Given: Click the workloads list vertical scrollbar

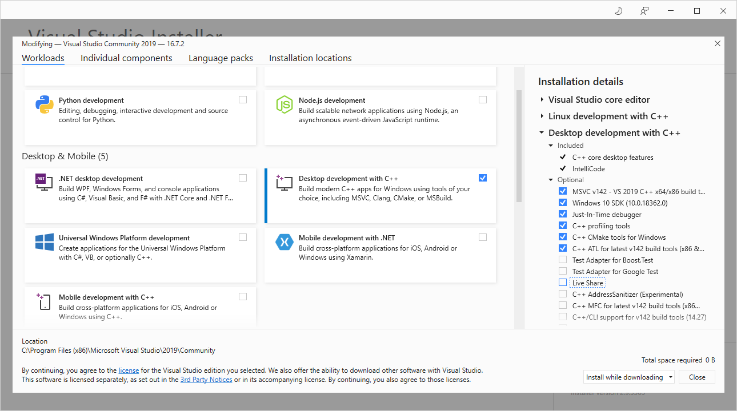Looking at the screenshot, I should [519, 146].
